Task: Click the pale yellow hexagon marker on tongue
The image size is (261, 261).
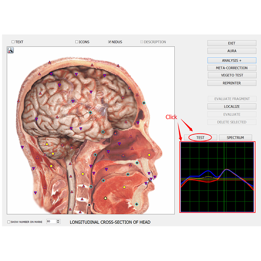Action: pos(105,198)
